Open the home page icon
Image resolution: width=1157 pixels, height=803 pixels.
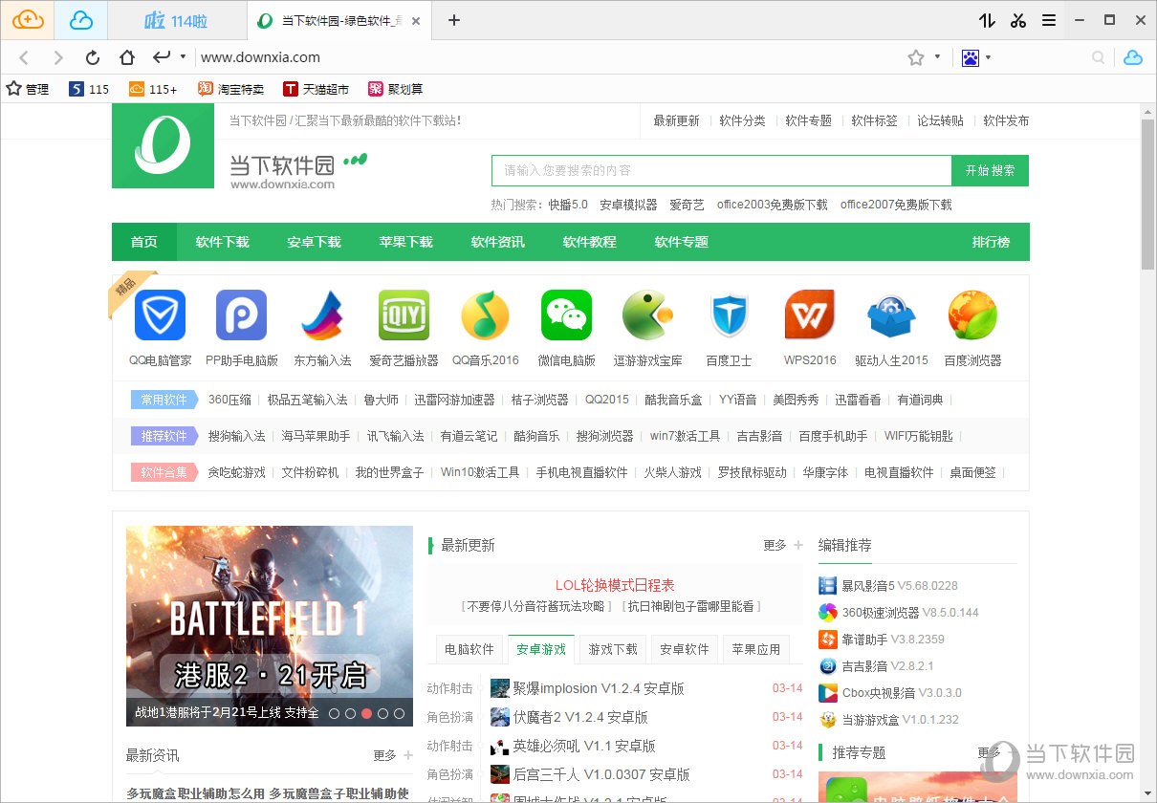tap(126, 57)
